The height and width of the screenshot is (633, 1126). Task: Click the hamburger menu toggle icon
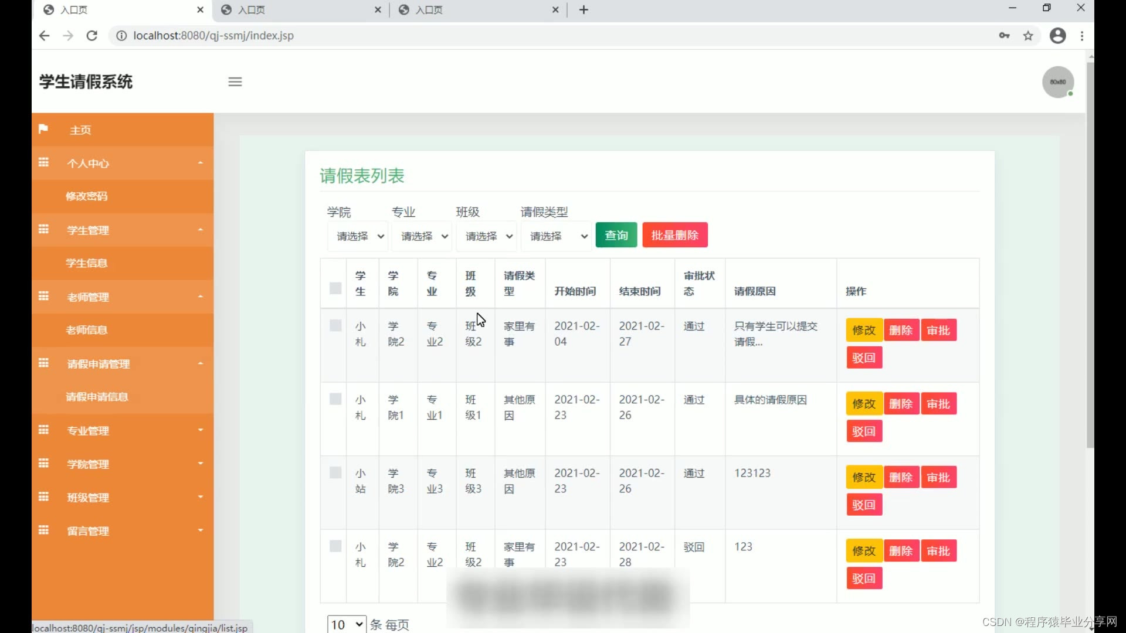pyautogui.click(x=235, y=82)
